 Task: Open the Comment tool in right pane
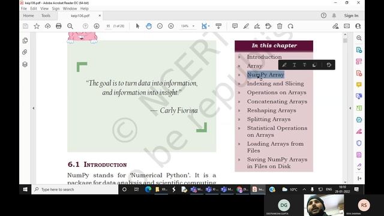(359, 85)
